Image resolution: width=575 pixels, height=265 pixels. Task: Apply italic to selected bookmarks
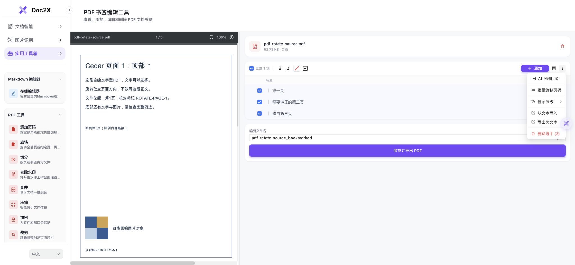click(x=288, y=68)
